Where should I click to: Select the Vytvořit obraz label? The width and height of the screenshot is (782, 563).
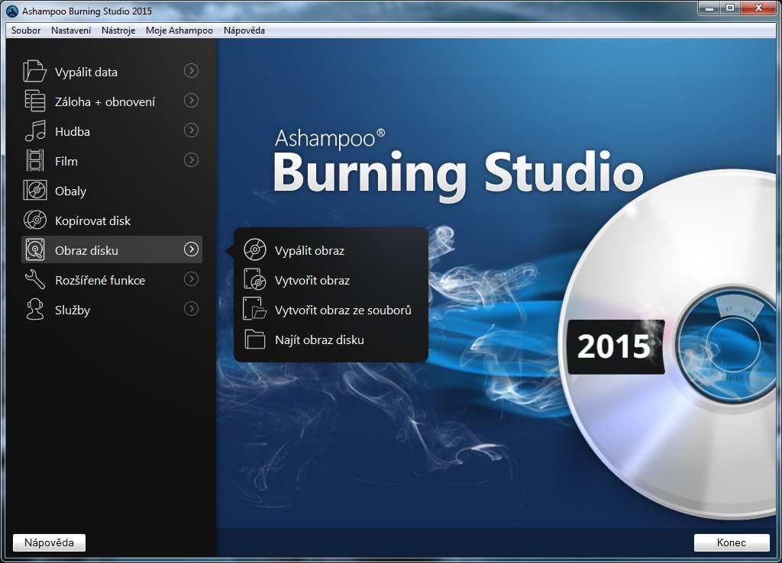click(312, 281)
